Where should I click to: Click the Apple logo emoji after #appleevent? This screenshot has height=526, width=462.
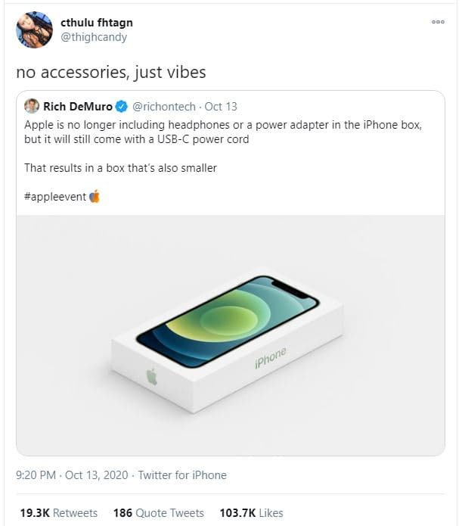(x=95, y=197)
